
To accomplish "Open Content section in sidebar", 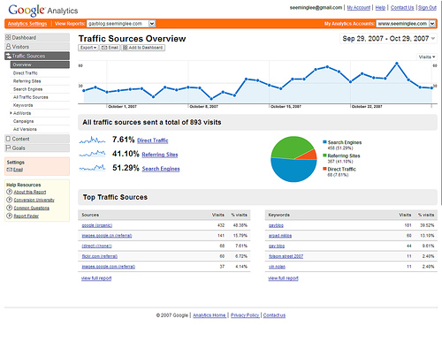I will (37, 139).
